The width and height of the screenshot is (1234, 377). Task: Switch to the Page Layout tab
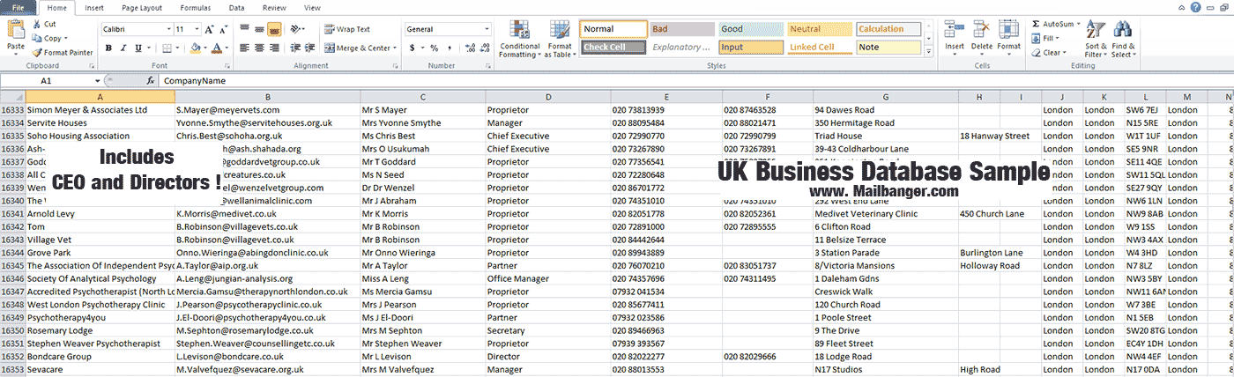pos(142,7)
